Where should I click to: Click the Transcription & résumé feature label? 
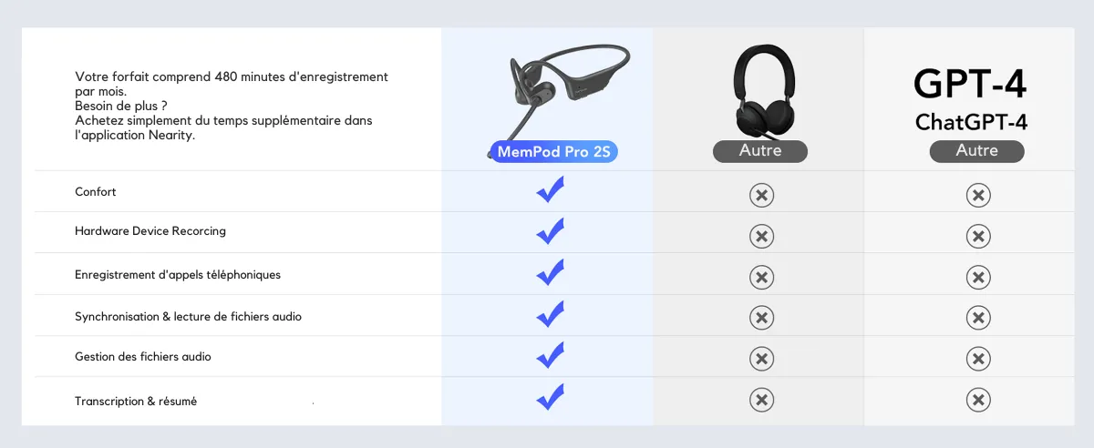(x=136, y=402)
